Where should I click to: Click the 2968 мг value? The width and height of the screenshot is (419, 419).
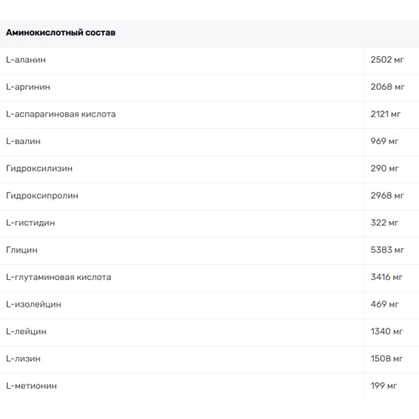pyautogui.click(x=387, y=195)
